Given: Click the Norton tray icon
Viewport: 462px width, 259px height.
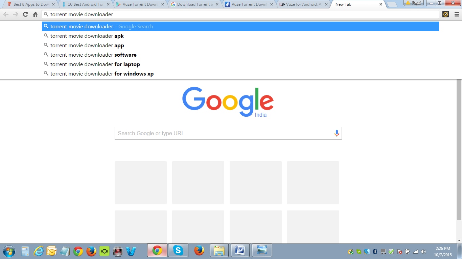Looking at the screenshot, I should pos(351,252).
